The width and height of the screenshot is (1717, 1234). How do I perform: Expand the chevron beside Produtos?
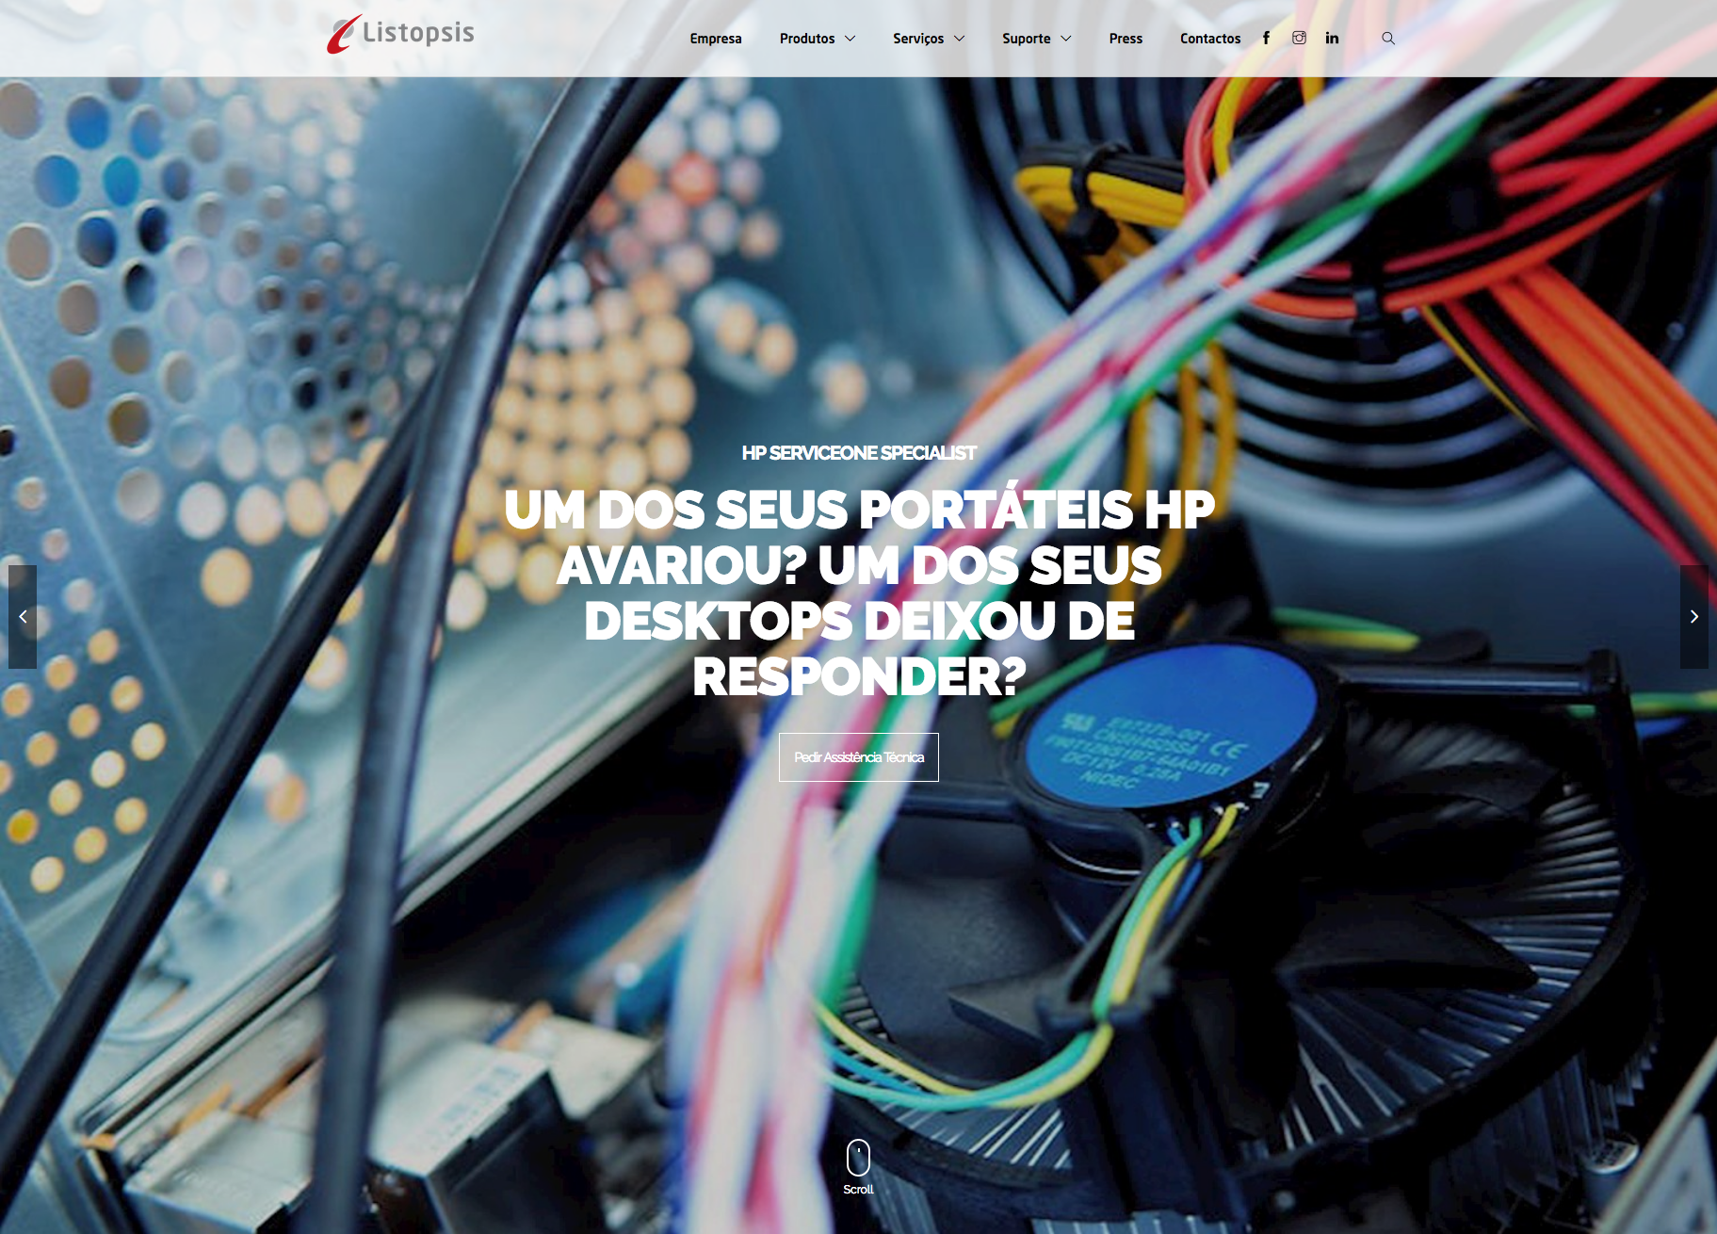point(850,39)
